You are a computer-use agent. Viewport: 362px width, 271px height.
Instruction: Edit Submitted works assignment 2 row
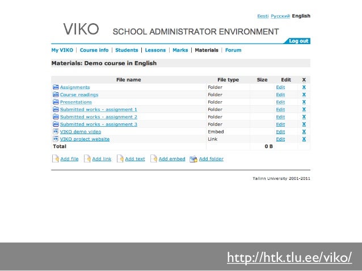[x=280, y=117]
